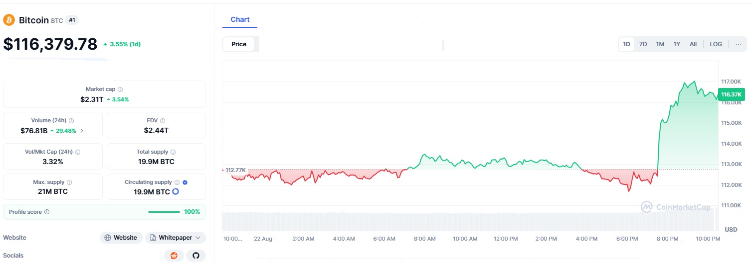The height and width of the screenshot is (263, 753).
Task: Select the 7D chart range
Action: (643, 44)
